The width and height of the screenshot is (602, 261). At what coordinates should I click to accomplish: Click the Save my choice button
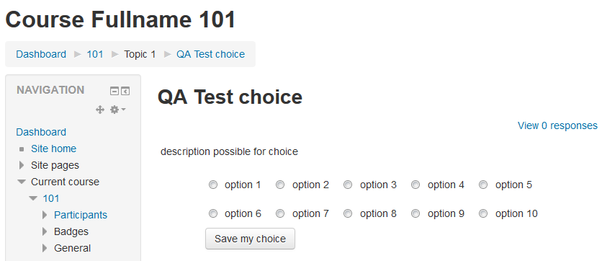250,239
